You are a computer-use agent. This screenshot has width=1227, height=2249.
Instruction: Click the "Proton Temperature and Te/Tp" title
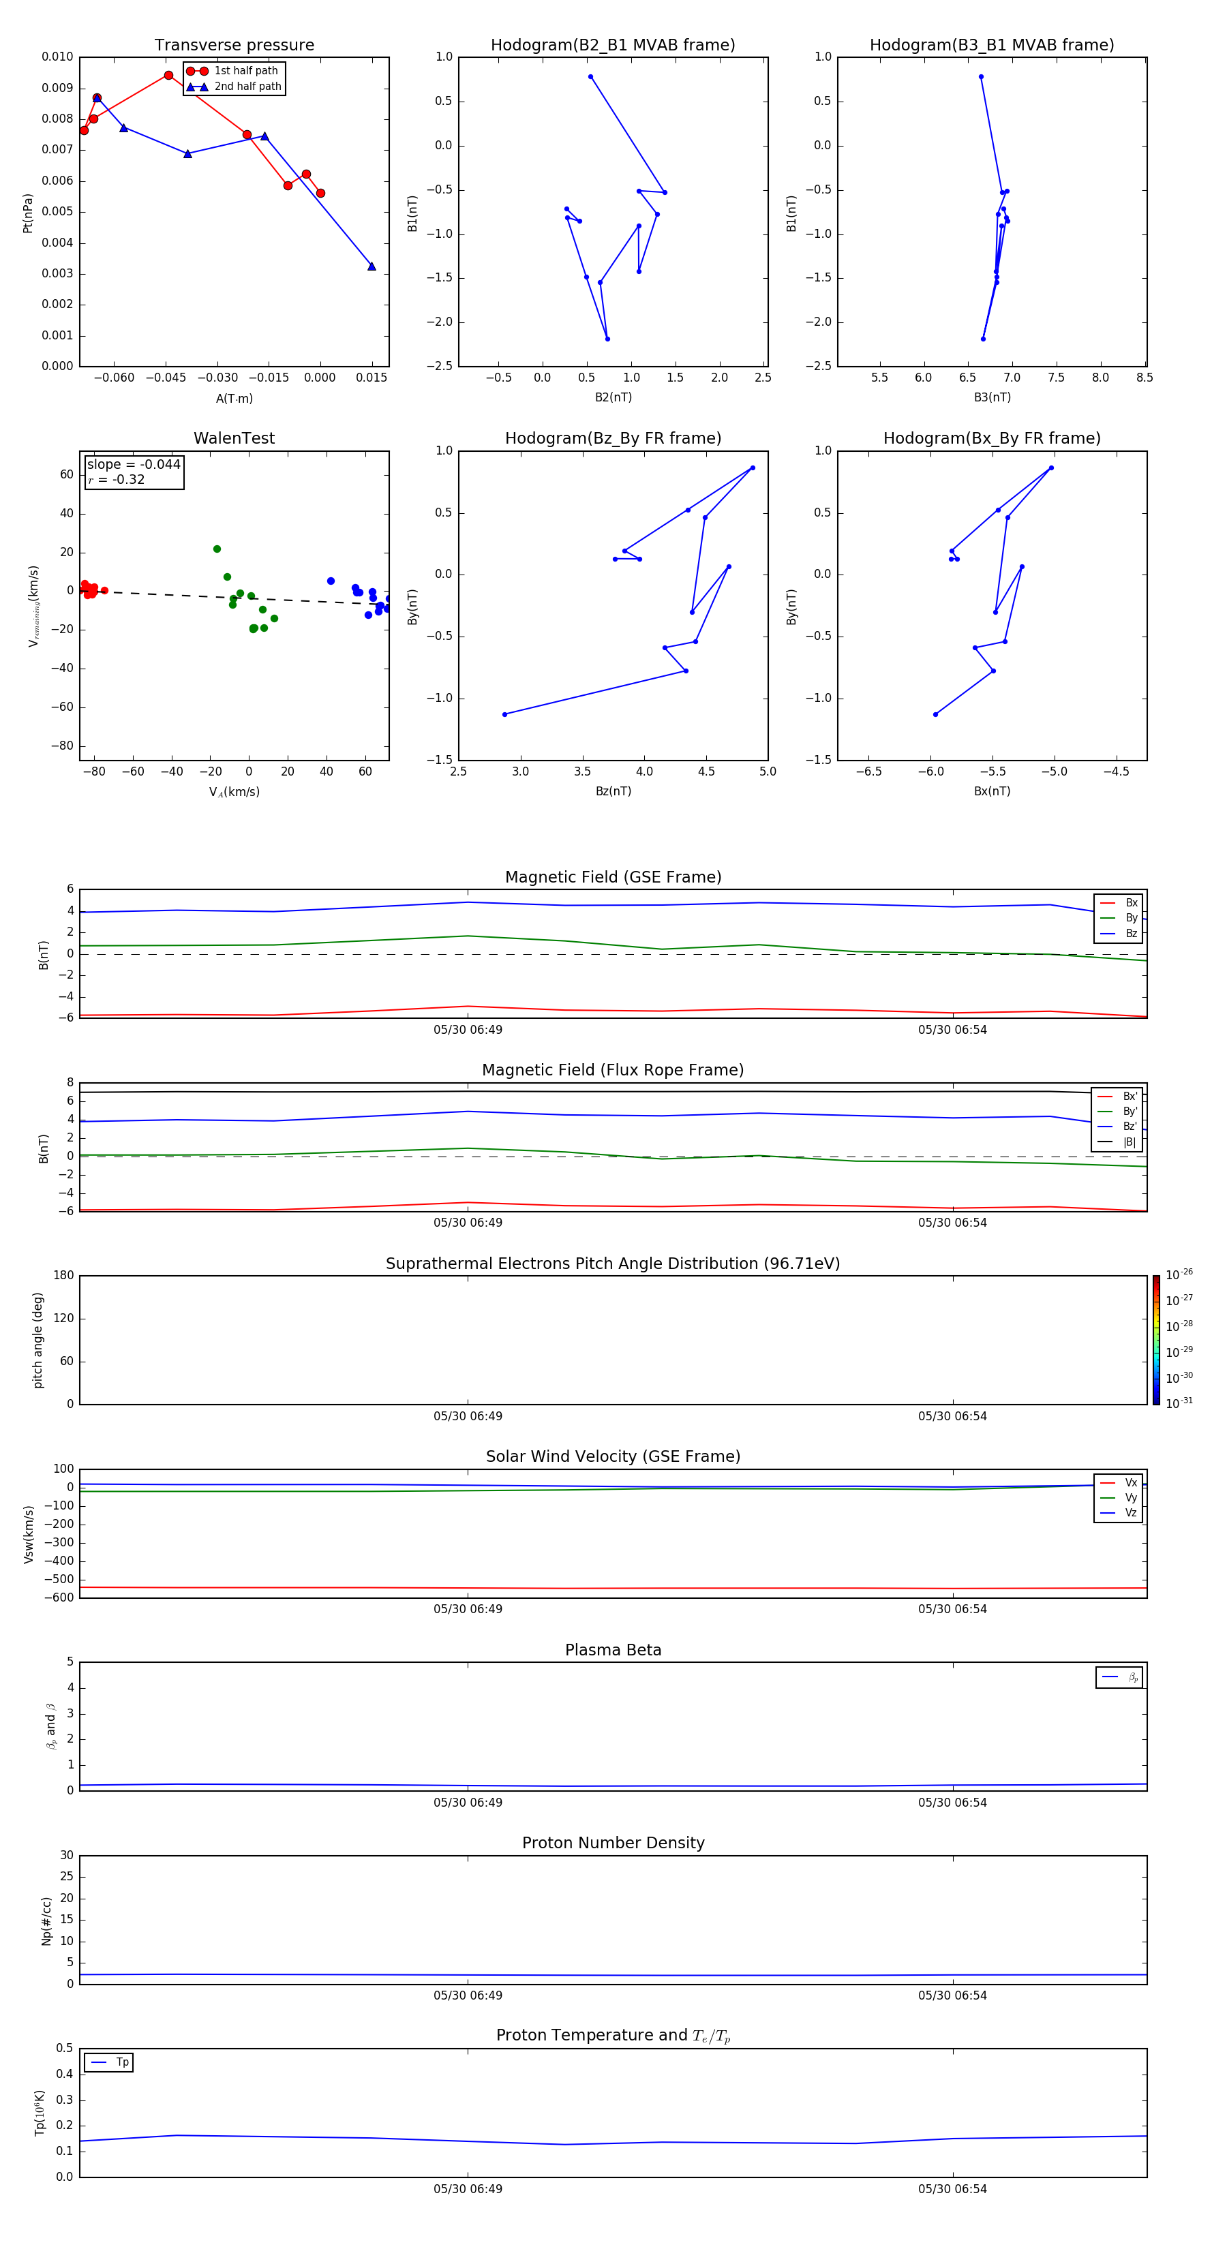[613, 2036]
